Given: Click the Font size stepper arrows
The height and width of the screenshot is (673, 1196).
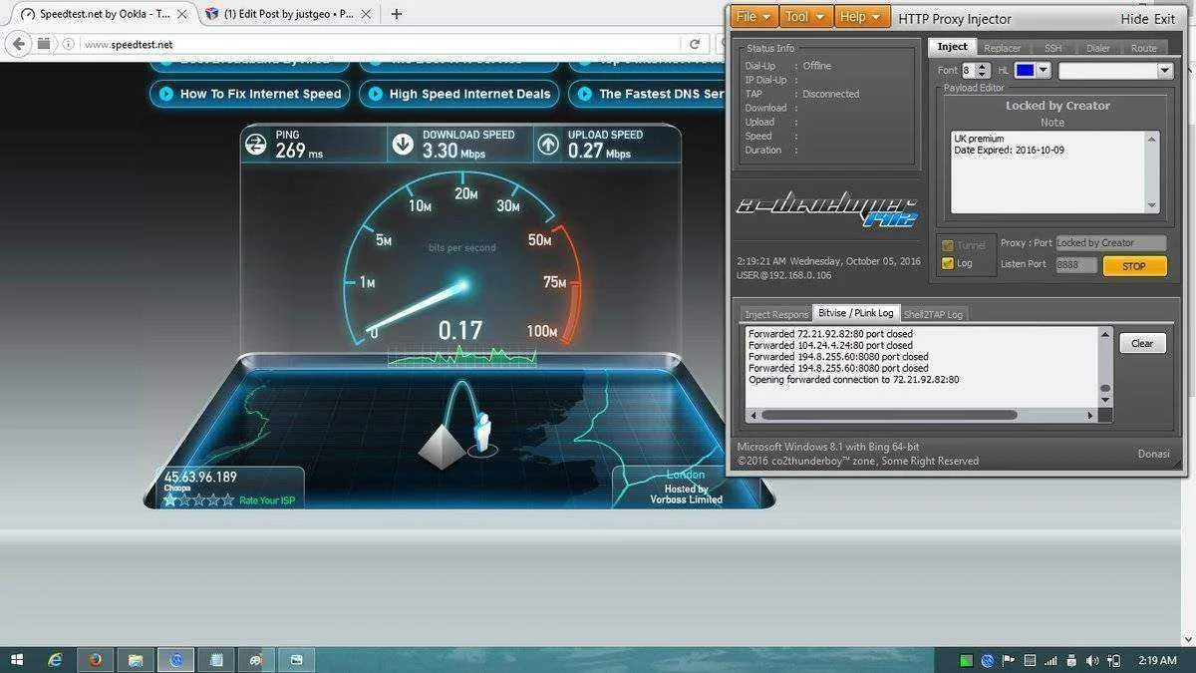Looking at the screenshot, I should [x=983, y=70].
